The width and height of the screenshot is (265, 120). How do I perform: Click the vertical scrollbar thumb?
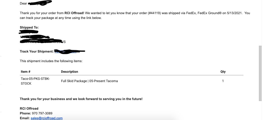point(260,73)
